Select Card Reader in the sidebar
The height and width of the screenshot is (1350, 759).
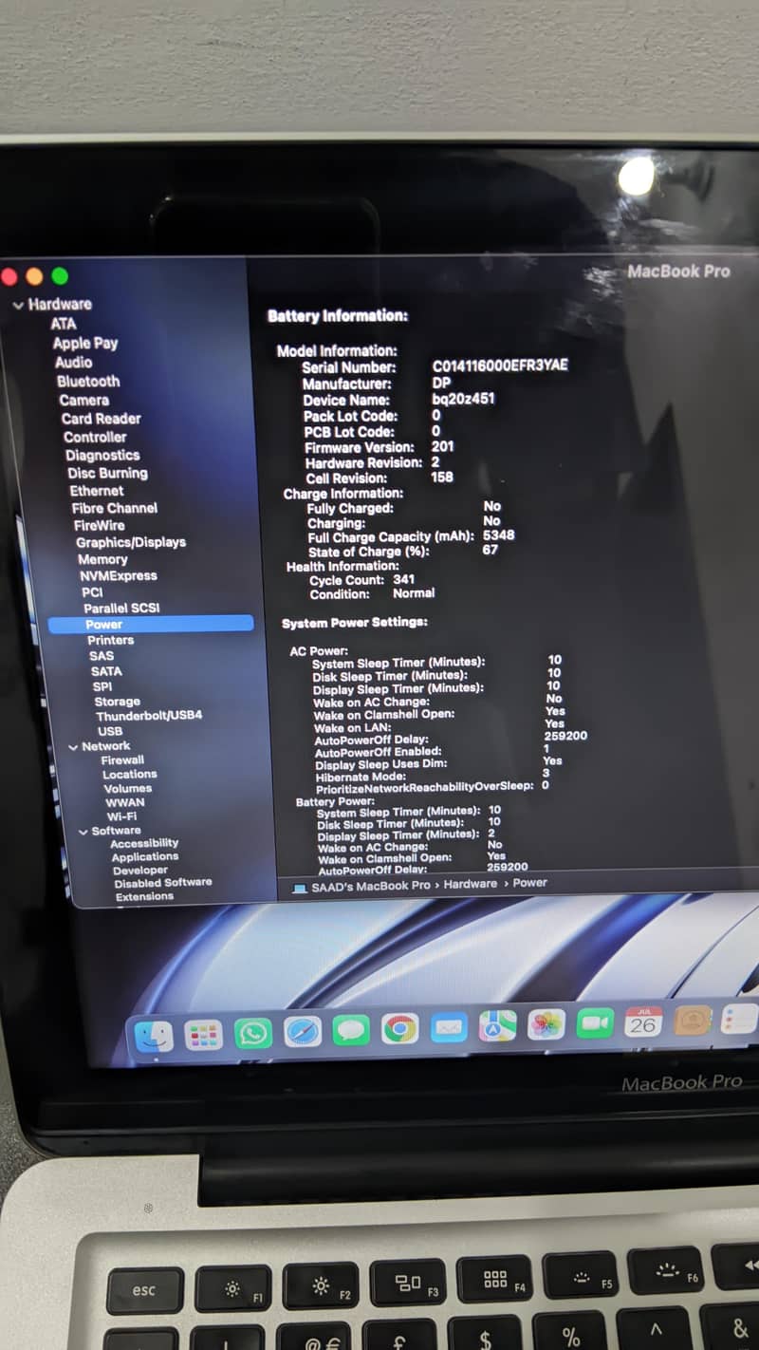click(101, 419)
